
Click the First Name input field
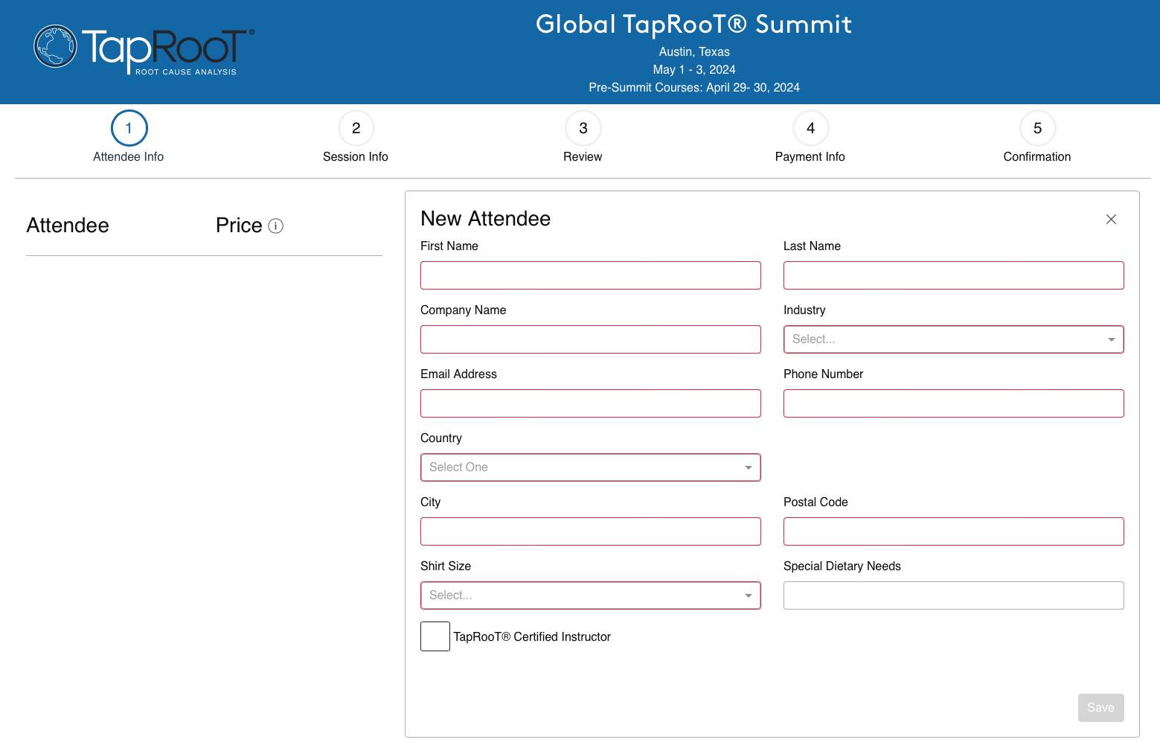tap(590, 275)
